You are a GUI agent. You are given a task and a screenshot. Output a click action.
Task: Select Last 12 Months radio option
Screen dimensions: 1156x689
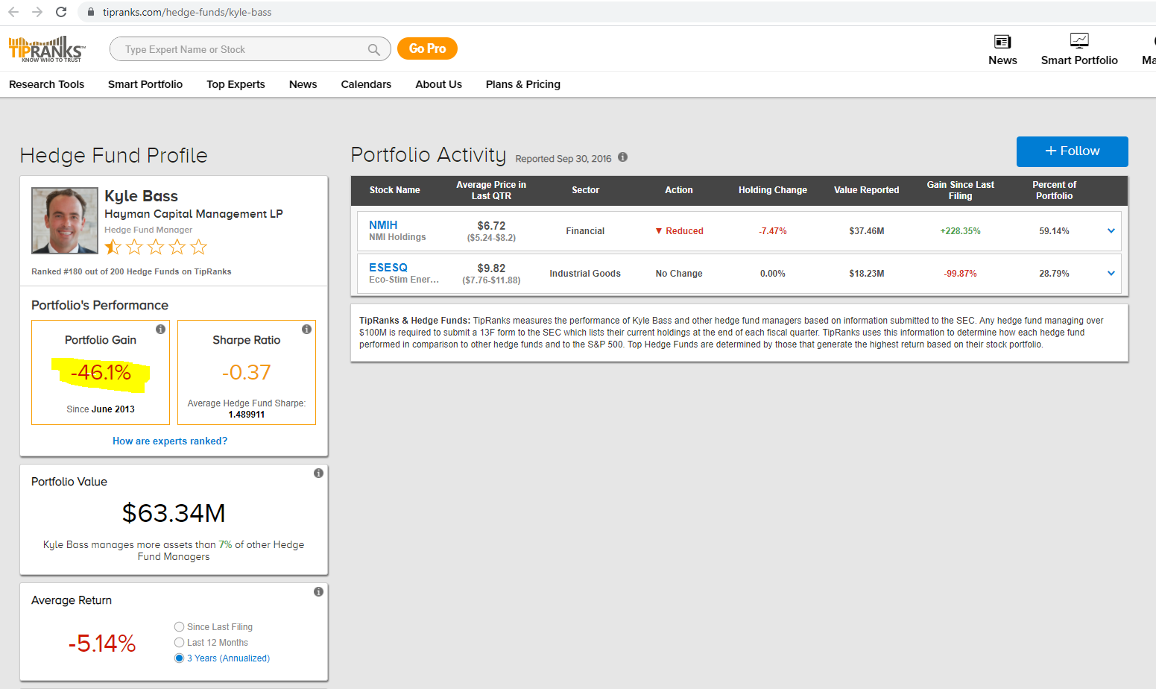point(179,643)
